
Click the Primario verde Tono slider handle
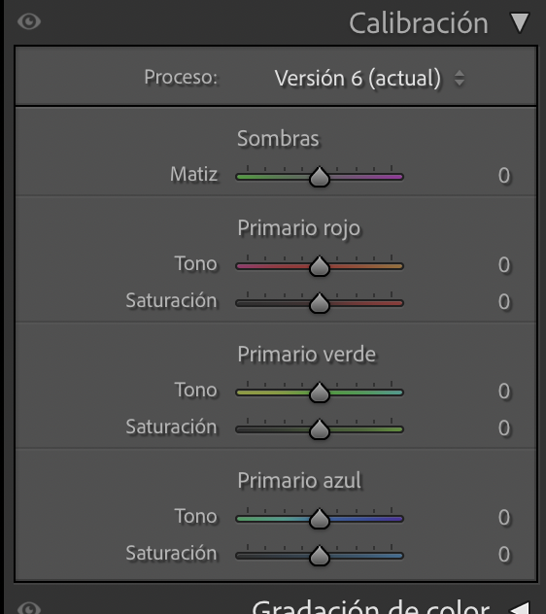320,392
